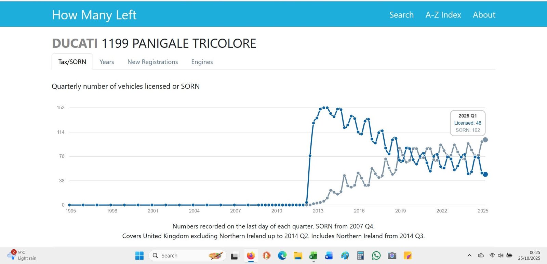This screenshot has height=264, width=547.
Task: Open File Explorer from taskbar
Action: (298, 255)
